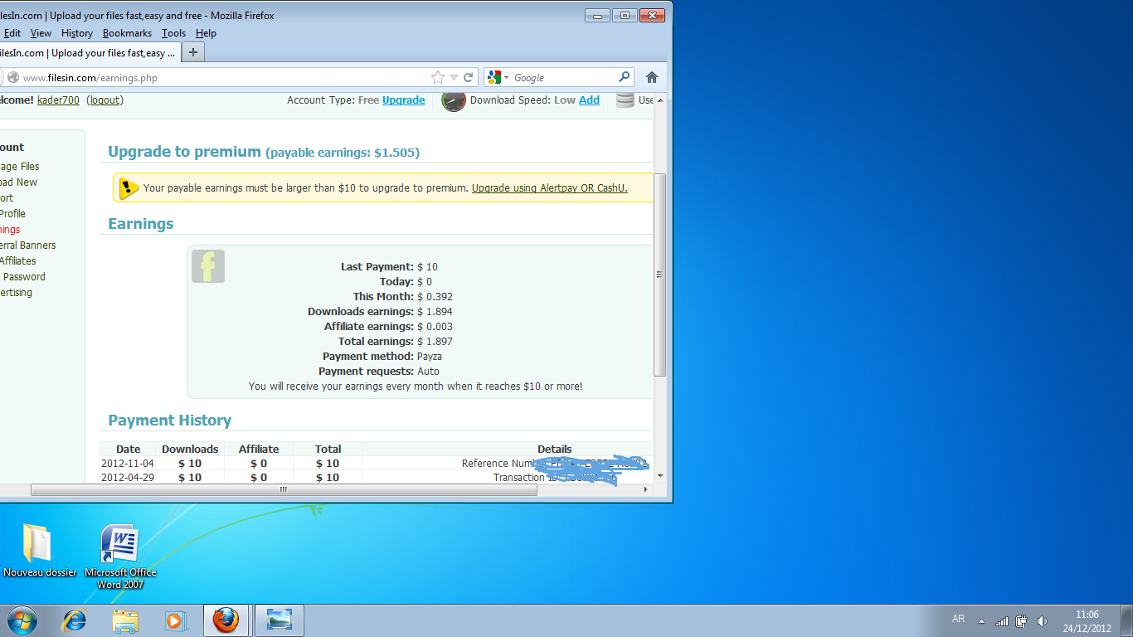Open the Tools menu
The height and width of the screenshot is (637, 1133).
(x=173, y=33)
